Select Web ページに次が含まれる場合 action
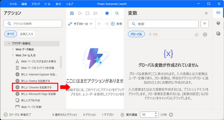224x120 pixels. (36, 61)
